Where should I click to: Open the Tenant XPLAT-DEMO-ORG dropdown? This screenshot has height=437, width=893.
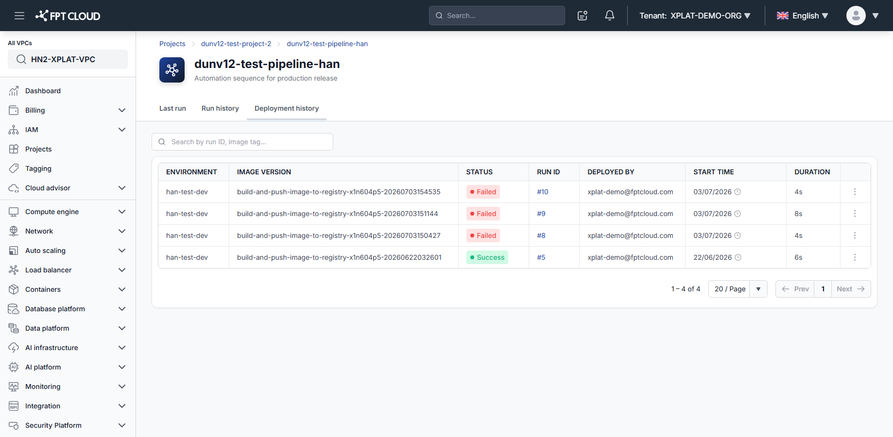(695, 16)
